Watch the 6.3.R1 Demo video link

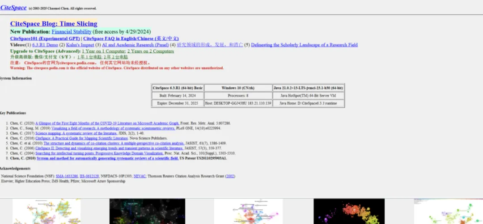45,45
